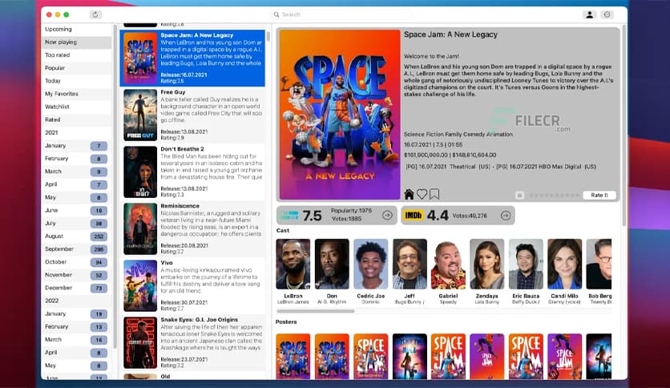Image resolution: width=670 pixels, height=388 pixels.
Task: Select December with 73 releases
Action: coord(76,288)
